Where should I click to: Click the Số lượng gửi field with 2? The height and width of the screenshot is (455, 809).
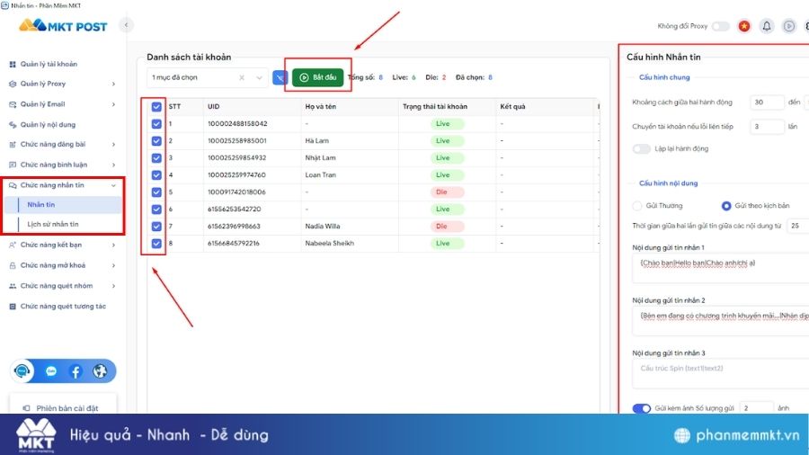coord(756,408)
